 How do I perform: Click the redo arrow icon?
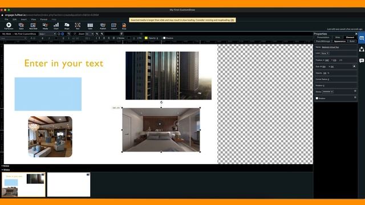[75, 34]
